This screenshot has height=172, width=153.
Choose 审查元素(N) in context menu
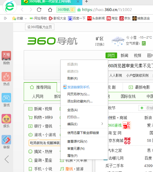[84, 149]
